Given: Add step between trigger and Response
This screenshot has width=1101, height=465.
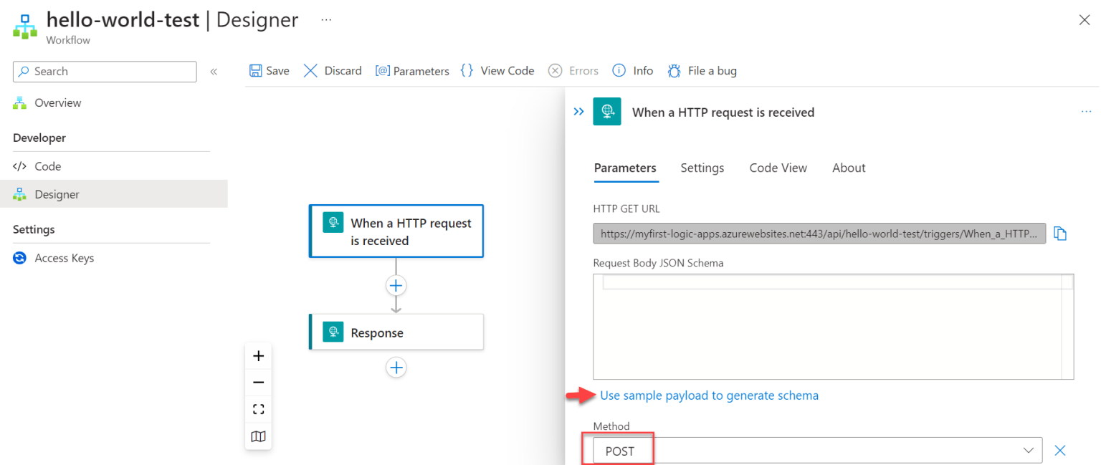Looking at the screenshot, I should [396, 286].
